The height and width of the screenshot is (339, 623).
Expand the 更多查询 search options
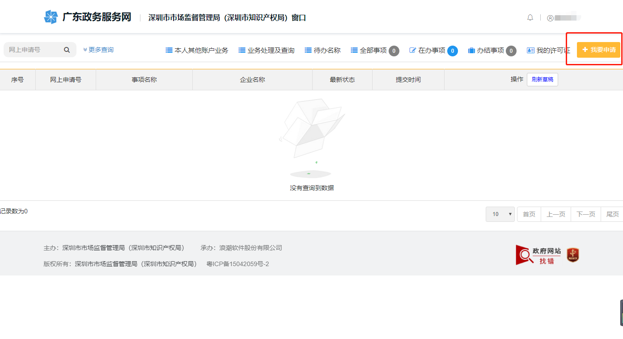tap(98, 50)
